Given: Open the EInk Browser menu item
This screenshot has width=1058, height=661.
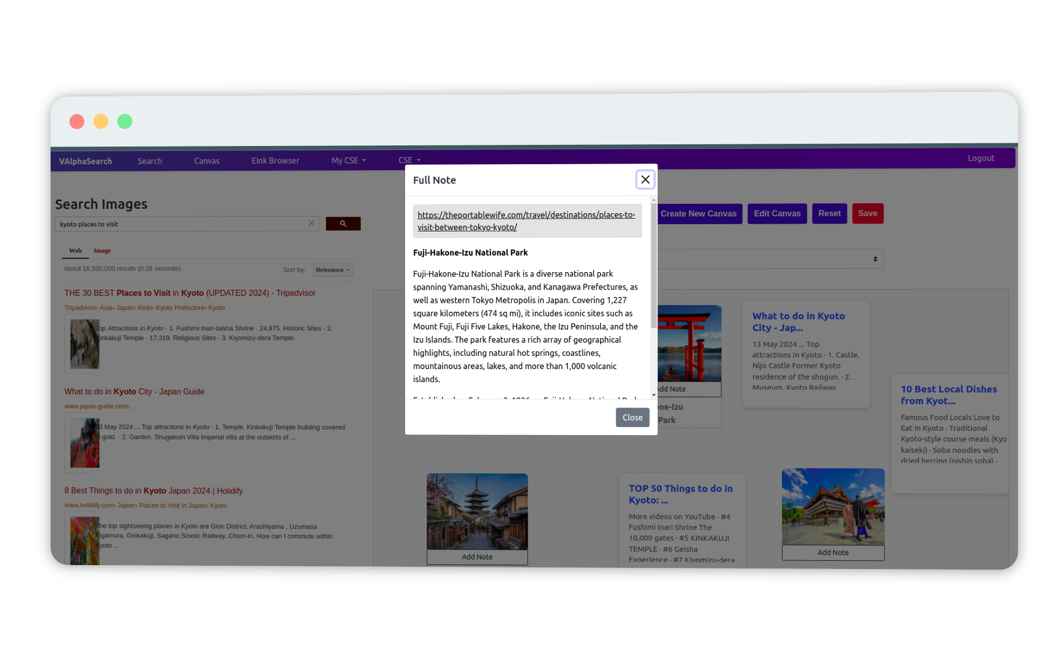Looking at the screenshot, I should (274, 160).
